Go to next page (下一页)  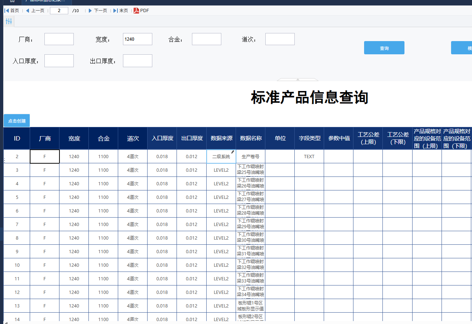pyautogui.click(x=98, y=11)
